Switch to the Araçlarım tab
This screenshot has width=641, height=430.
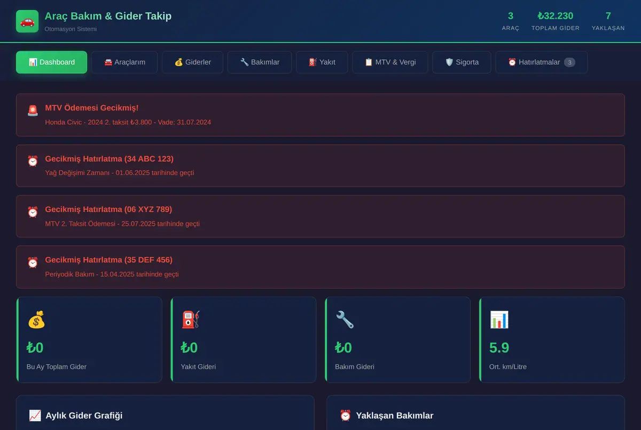[124, 62]
